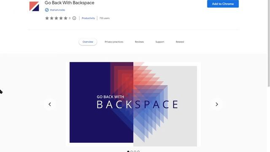Show next screenshot with right arrow
The height and width of the screenshot is (152, 270).
(217, 104)
